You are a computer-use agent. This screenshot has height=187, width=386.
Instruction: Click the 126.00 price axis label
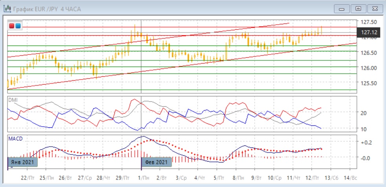(369, 68)
